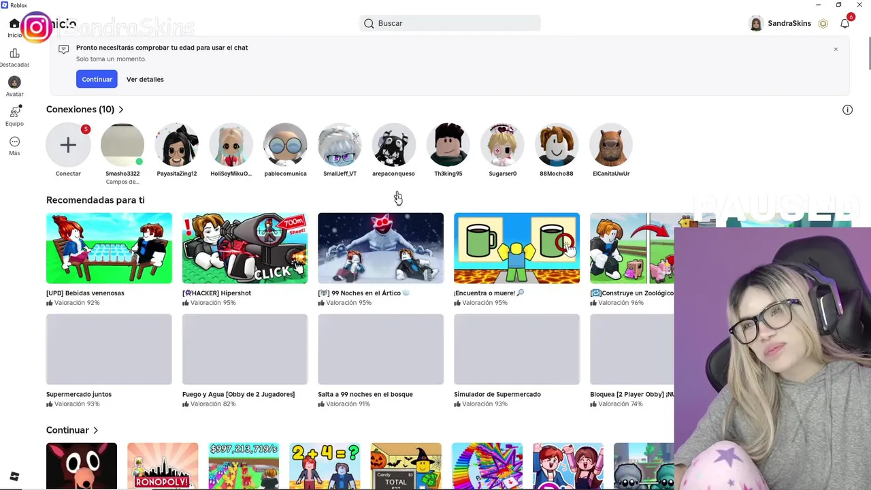Open the Equipo sidebar icon
The width and height of the screenshot is (871, 490).
click(14, 112)
